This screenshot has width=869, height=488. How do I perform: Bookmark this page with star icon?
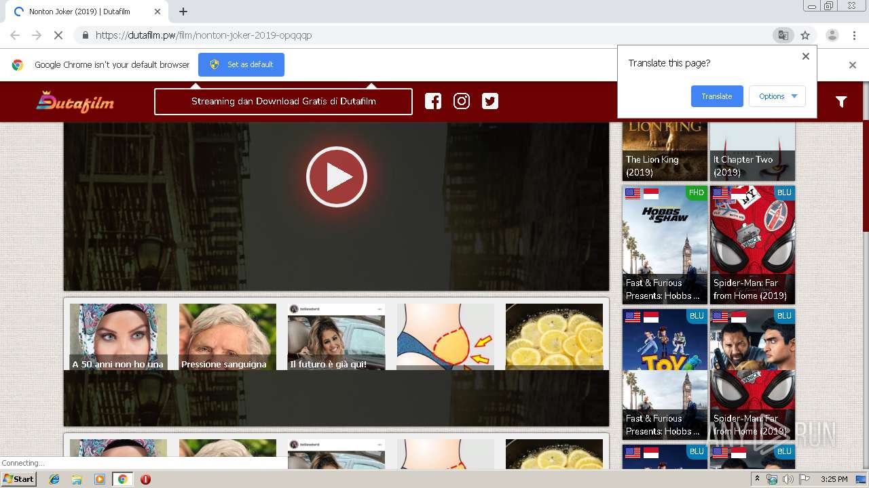[805, 35]
